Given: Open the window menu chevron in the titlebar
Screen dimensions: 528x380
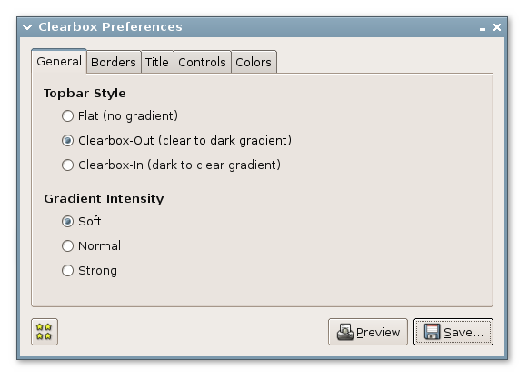Looking at the screenshot, I should (x=27, y=27).
